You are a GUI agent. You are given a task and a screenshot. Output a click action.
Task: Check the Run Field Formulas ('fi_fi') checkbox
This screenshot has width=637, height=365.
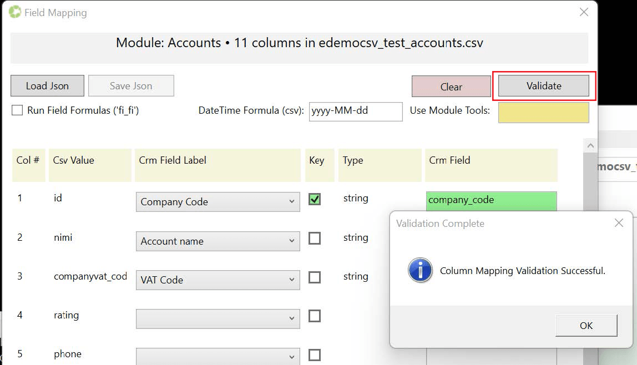pos(17,111)
